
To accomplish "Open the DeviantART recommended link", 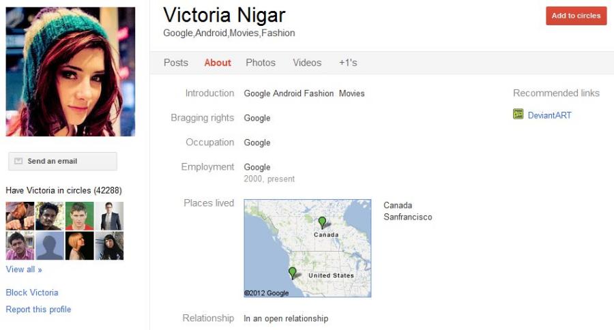I will point(549,115).
